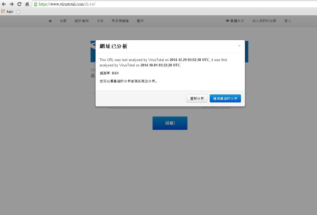Click 檢視最後的分析 blue button
Screen dimensions: 317x215
click(x=225, y=98)
